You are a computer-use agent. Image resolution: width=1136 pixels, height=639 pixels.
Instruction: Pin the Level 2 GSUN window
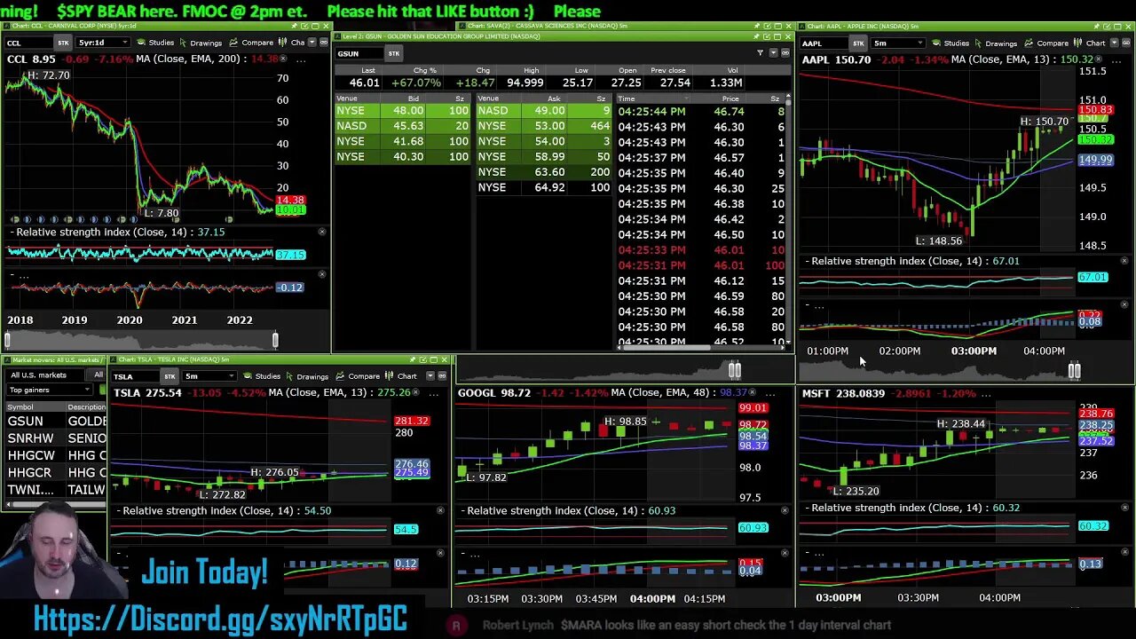coord(756,36)
